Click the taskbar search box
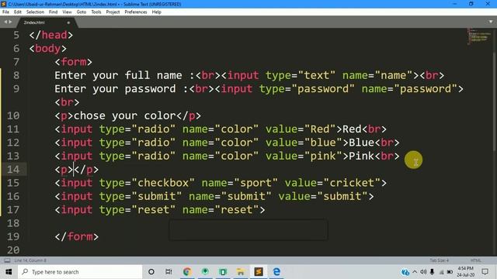 coord(80,272)
